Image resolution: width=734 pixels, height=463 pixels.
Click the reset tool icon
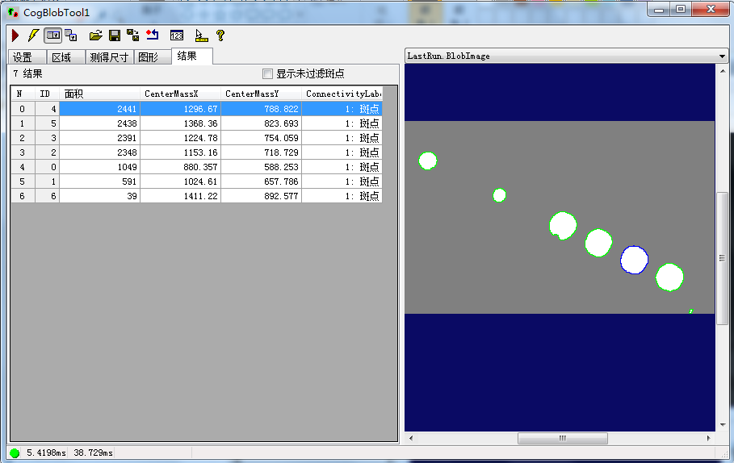click(x=153, y=35)
